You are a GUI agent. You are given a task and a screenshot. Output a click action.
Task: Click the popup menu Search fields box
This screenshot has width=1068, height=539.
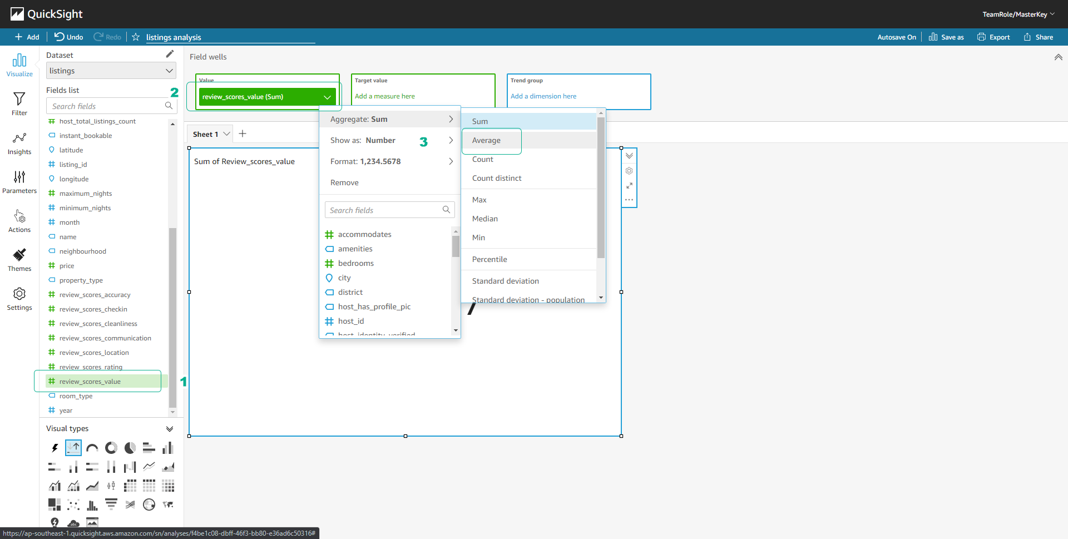389,210
